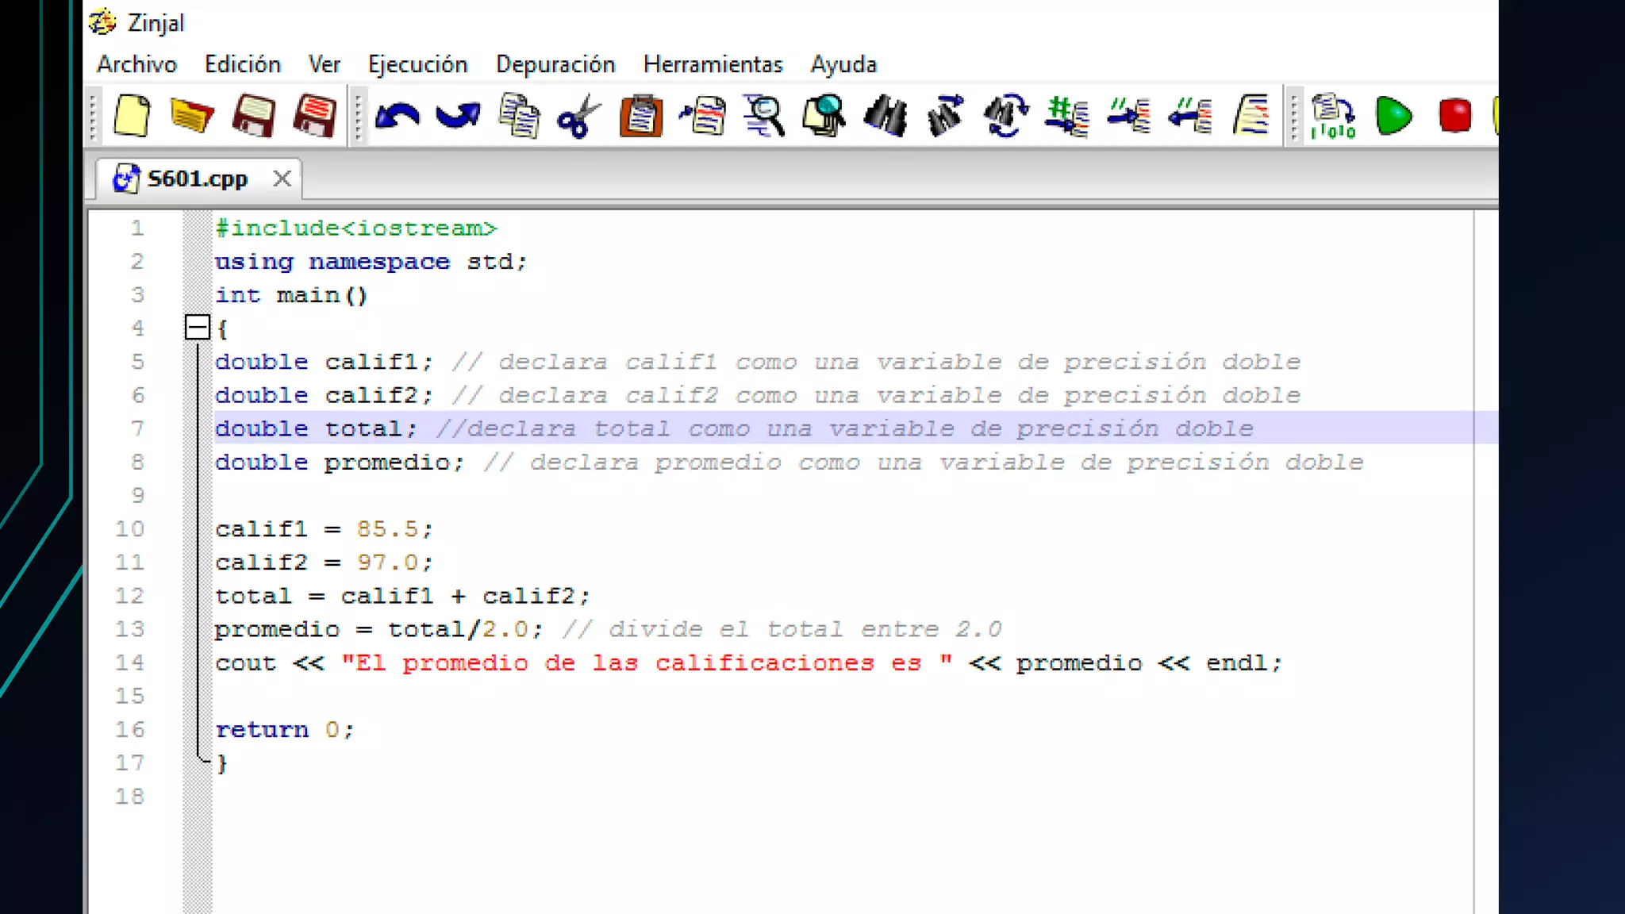The image size is (1625, 914).
Task: Close the S601.cpp tab
Action: tap(282, 179)
